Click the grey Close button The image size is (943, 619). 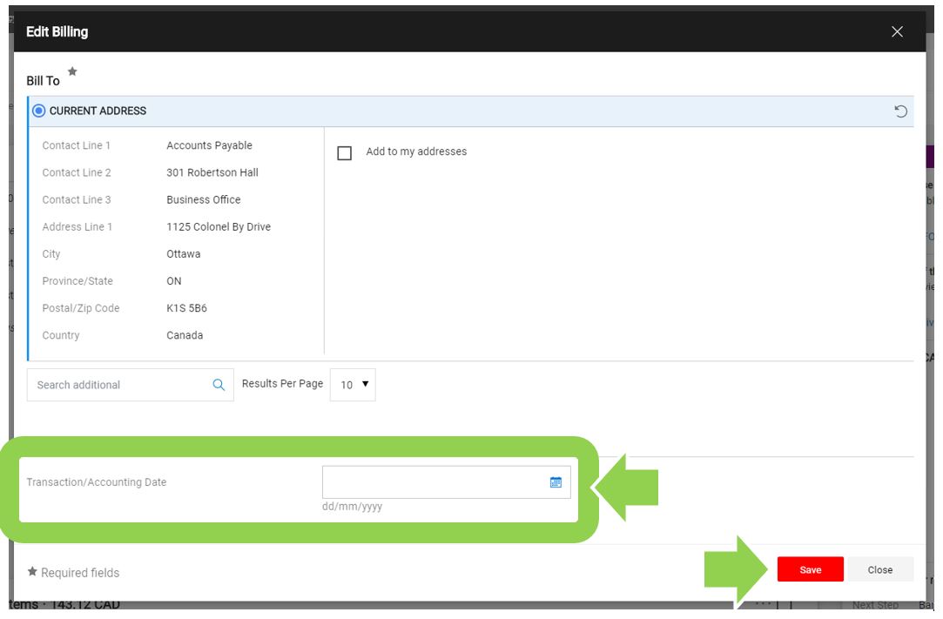879,570
